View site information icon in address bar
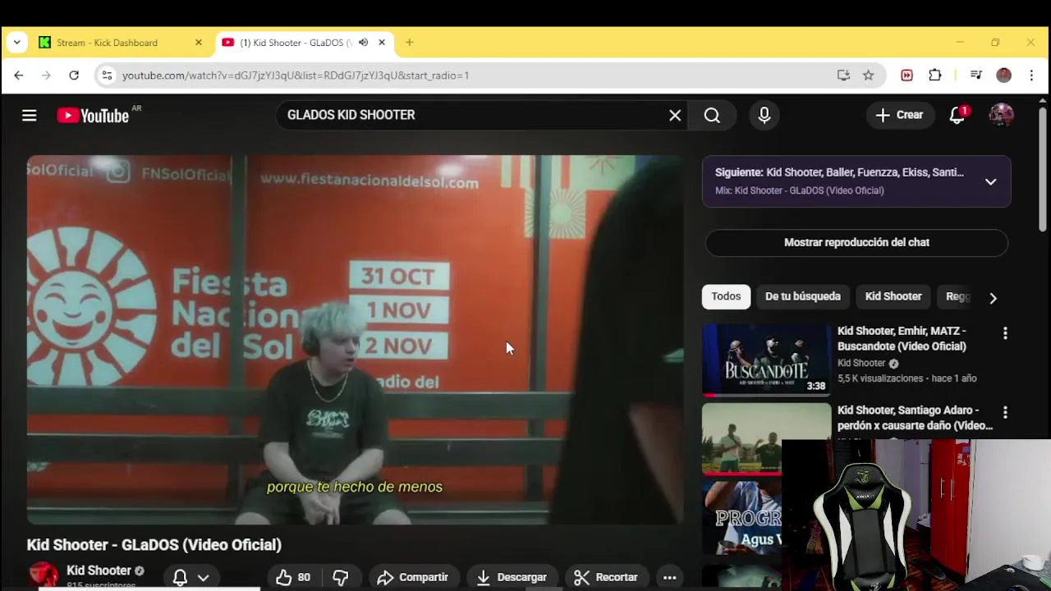The width and height of the screenshot is (1051, 591). click(106, 76)
